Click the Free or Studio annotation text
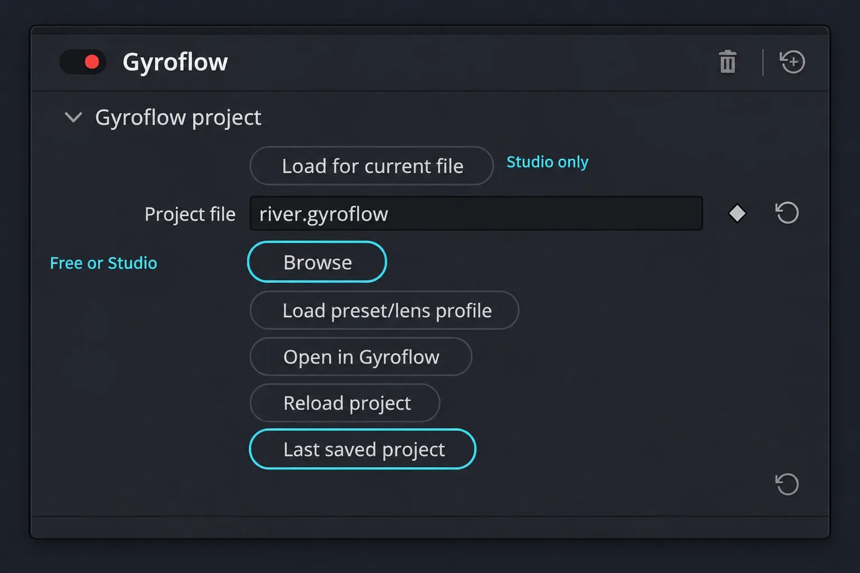 pos(104,263)
